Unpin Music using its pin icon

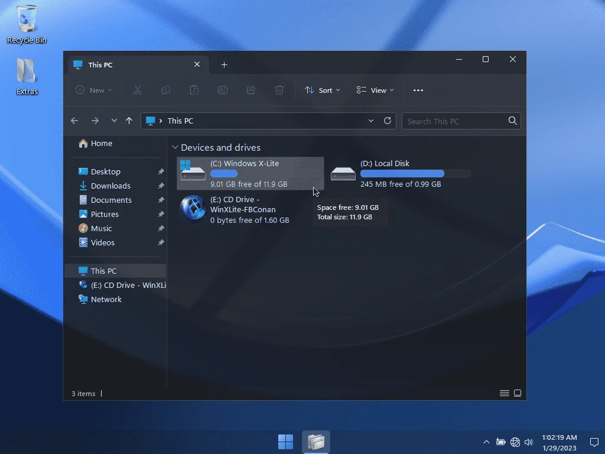click(x=161, y=229)
